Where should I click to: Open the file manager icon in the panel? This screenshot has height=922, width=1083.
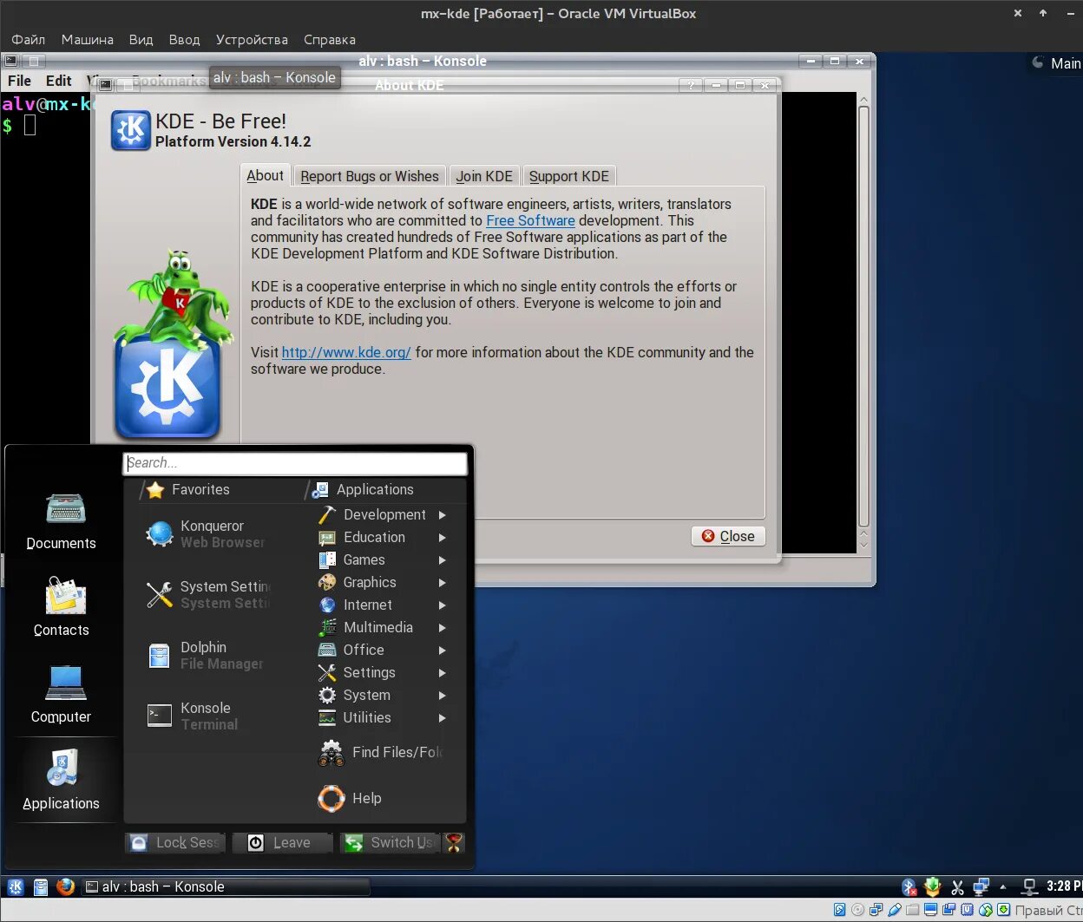41,886
